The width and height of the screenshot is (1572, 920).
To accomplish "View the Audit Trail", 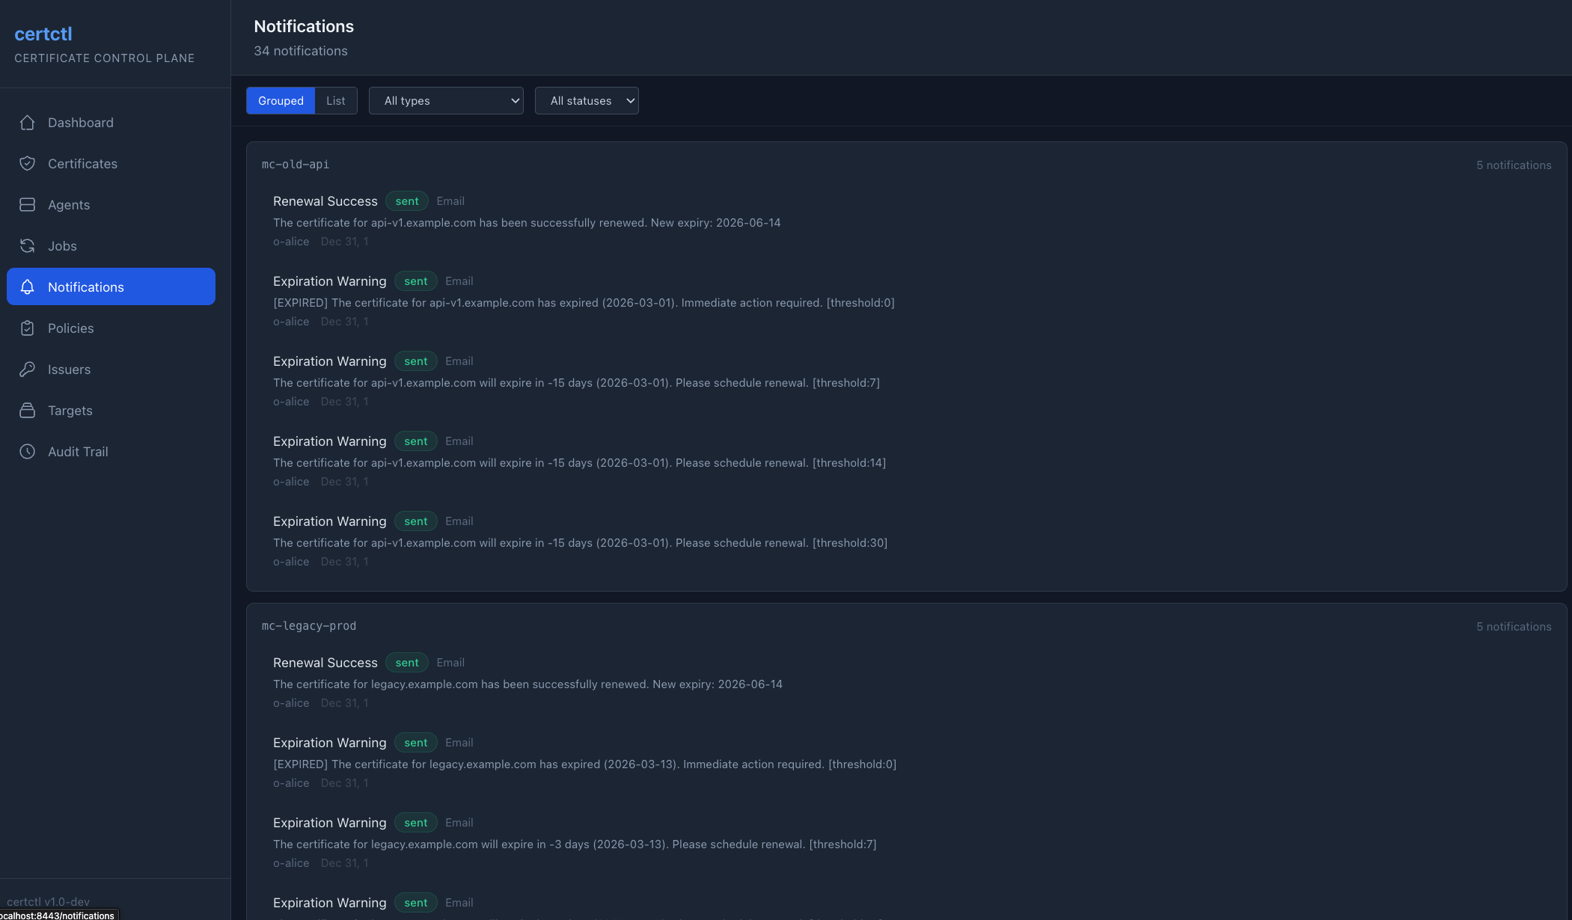I will pyautogui.click(x=111, y=452).
